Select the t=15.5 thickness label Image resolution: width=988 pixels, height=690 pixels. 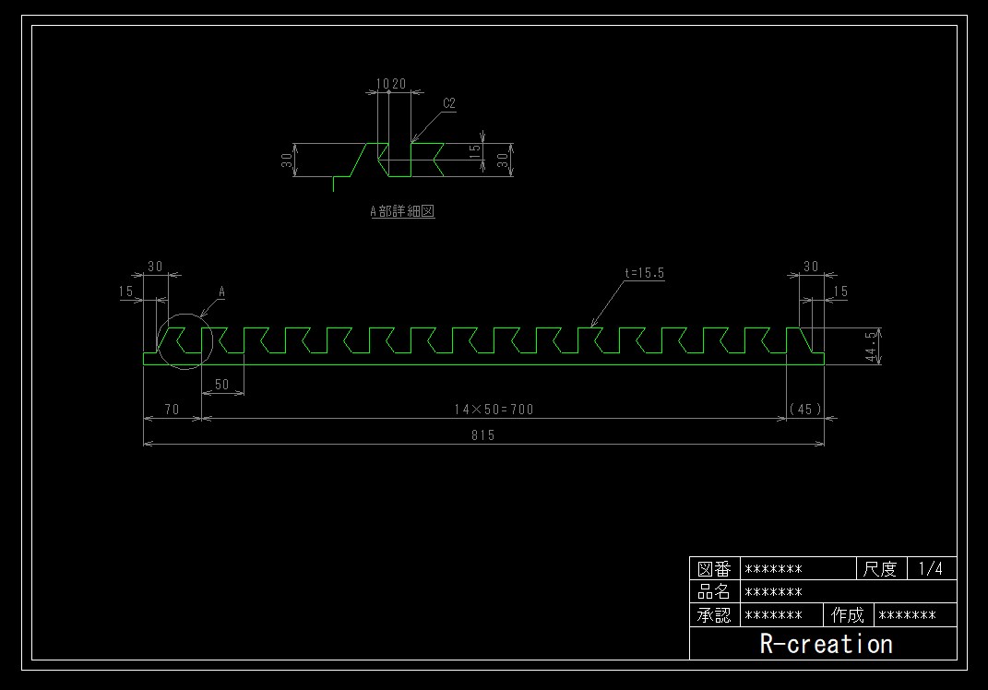[x=645, y=273]
